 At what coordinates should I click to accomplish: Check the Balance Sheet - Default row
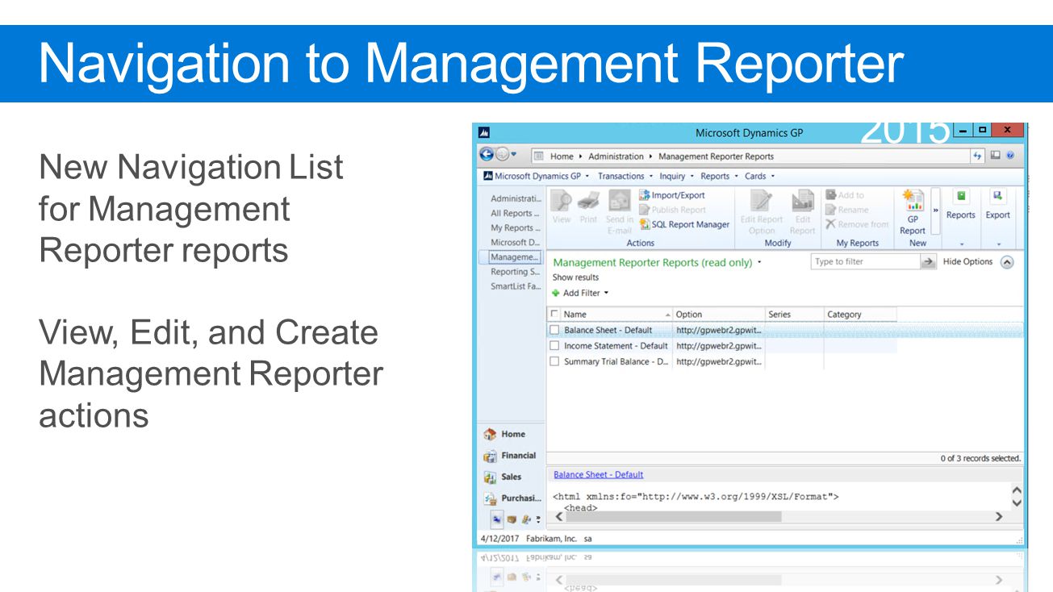[x=554, y=330]
